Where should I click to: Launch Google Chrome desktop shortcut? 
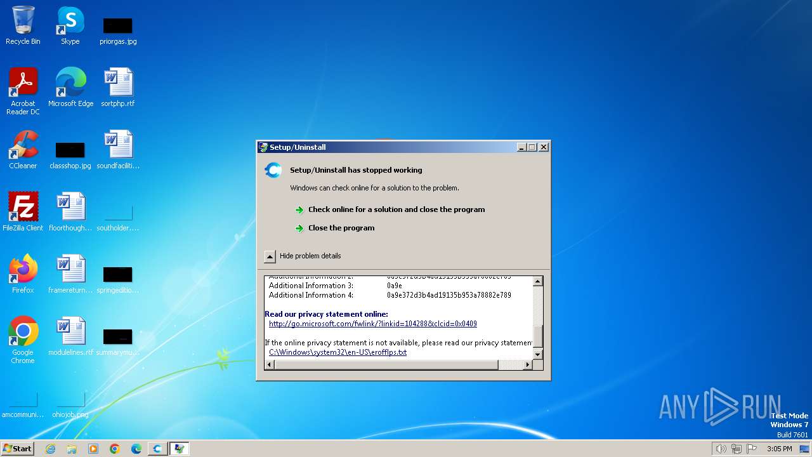click(x=23, y=340)
